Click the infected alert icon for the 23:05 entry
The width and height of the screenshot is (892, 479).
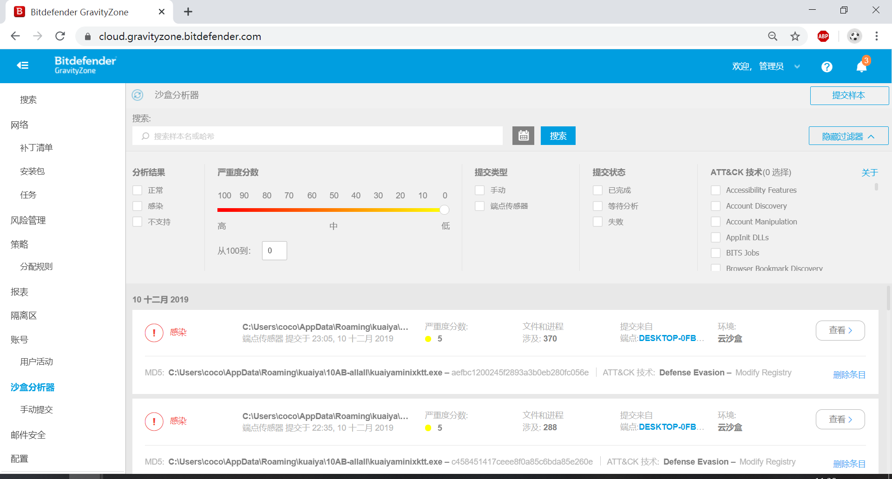coord(154,333)
